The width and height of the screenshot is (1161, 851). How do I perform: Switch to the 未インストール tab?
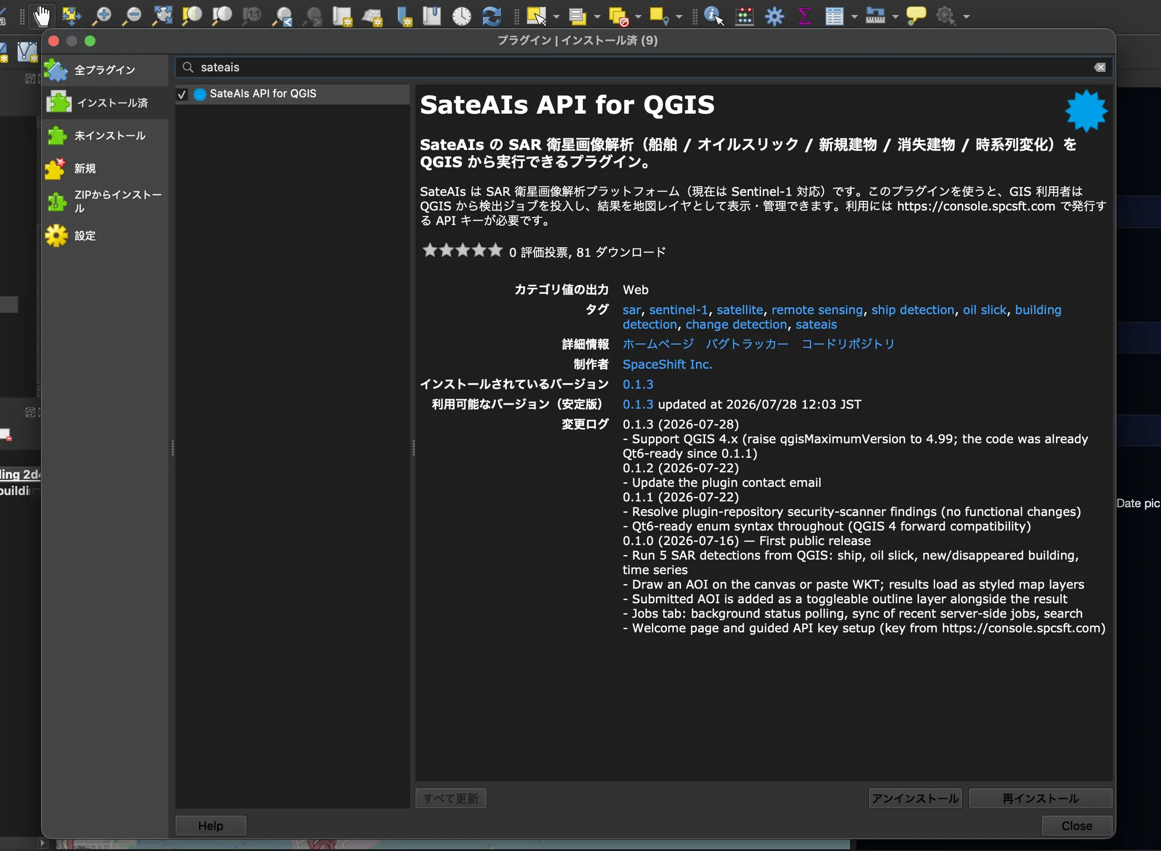pyautogui.click(x=105, y=136)
